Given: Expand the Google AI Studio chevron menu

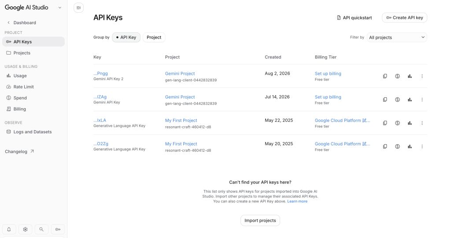Looking at the screenshot, I should click(60, 8).
